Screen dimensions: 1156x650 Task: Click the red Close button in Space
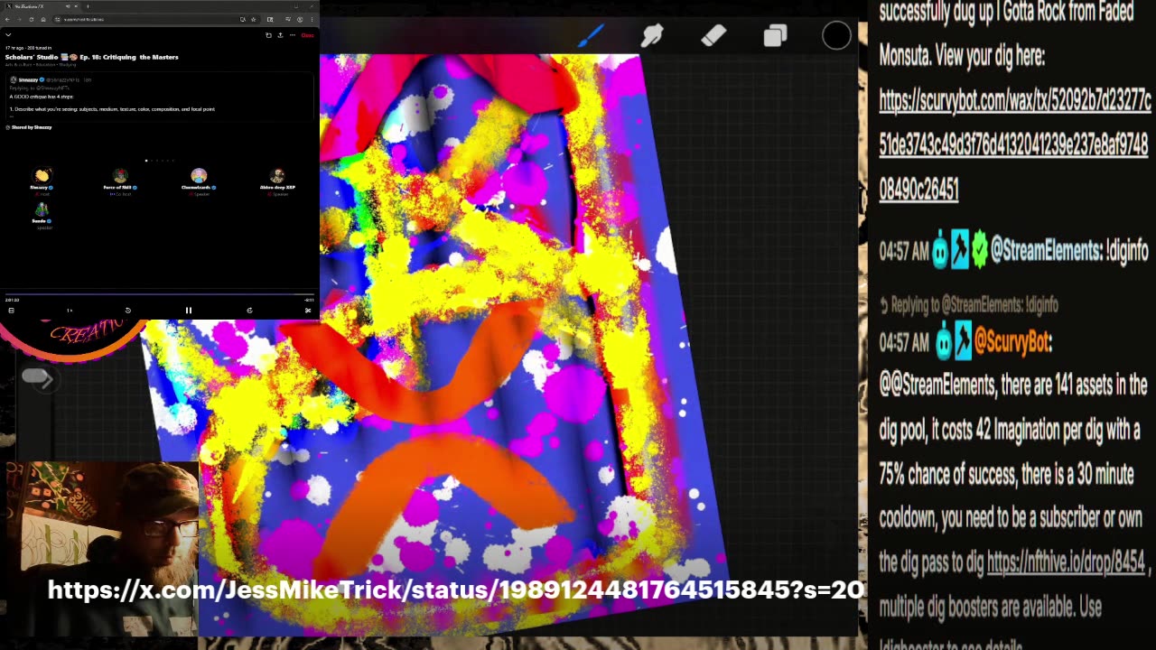[x=307, y=35]
